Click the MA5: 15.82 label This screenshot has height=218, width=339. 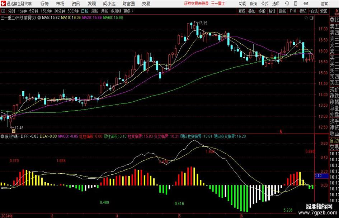[x=51, y=18]
